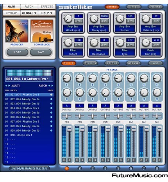The image size is (168, 182).
Task: Open OUT/BUS selector on channel 1
Action: click(x=67, y=106)
